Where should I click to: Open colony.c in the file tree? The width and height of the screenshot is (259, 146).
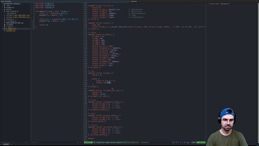(x=10, y=19)
